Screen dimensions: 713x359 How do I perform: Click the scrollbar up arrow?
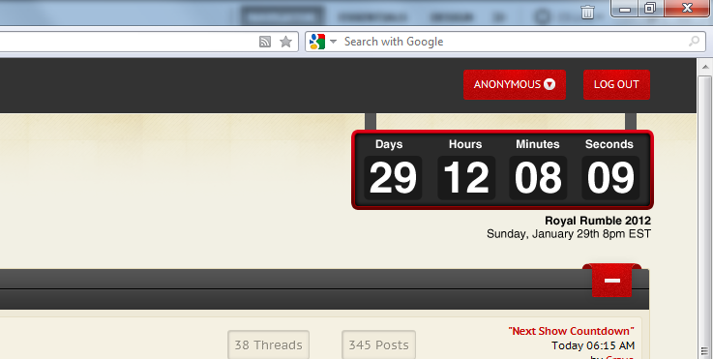pyautogui.click(x=705, y=67)
